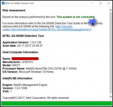Click OS Version Windows 10 Home line
The height and width of the screenshot is (107, 113).
pyautogui.click(x=28, y=72)
